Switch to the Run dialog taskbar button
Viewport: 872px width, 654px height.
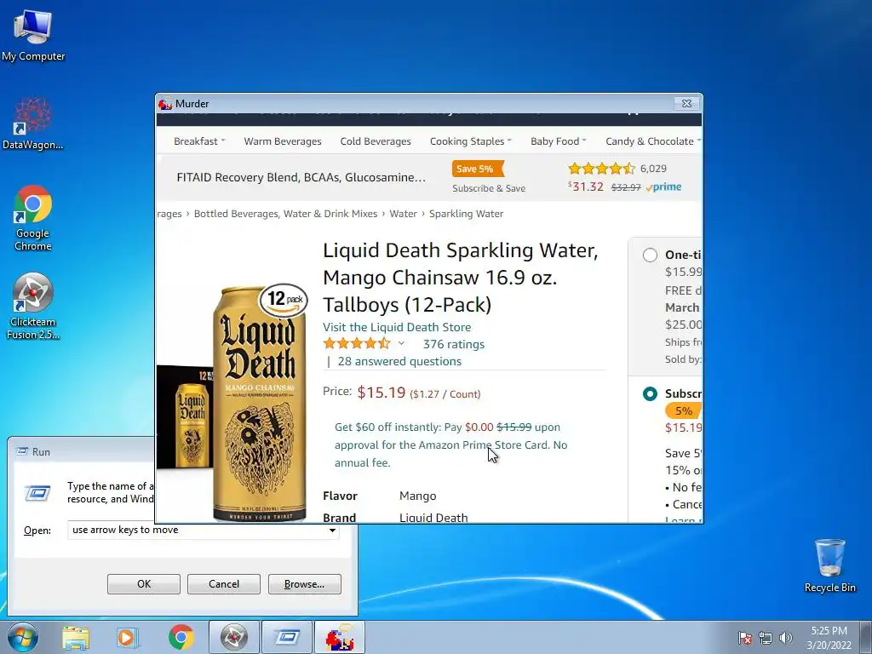287,638
